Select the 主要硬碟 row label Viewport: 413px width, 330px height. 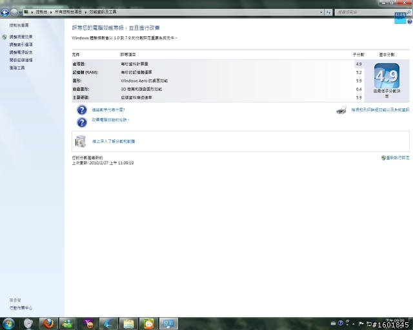81,97
